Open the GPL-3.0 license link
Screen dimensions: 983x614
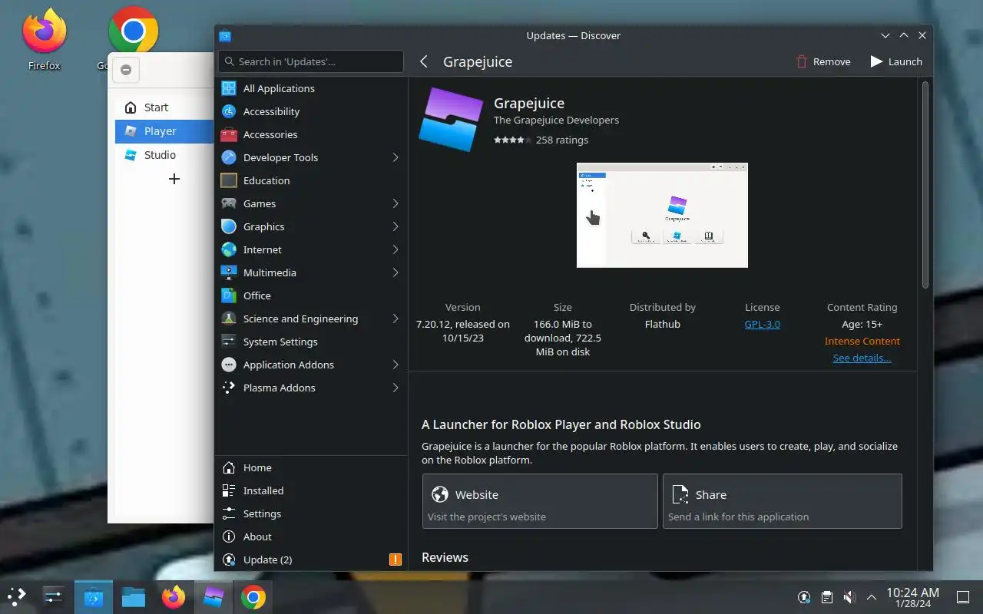tap(762, 324)
